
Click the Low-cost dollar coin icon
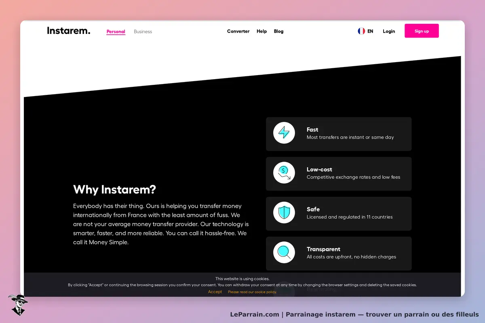point(284,172)
